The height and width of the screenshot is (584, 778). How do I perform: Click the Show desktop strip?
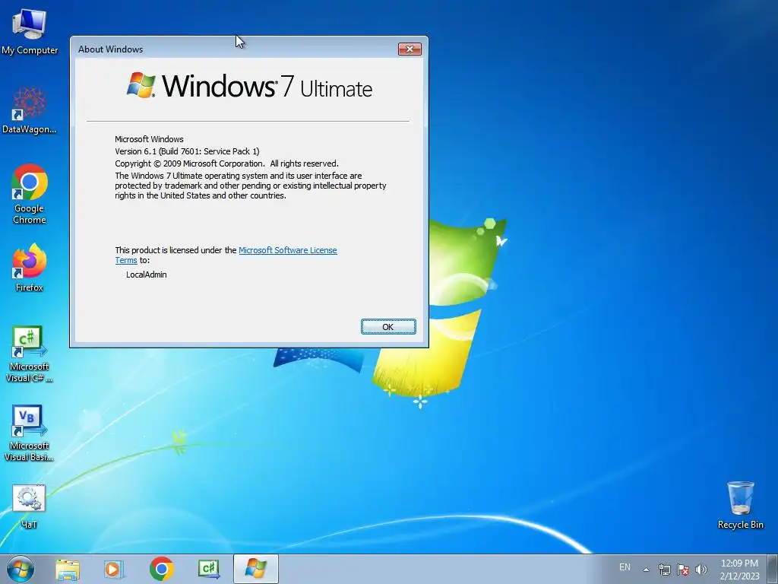[773, 569]
